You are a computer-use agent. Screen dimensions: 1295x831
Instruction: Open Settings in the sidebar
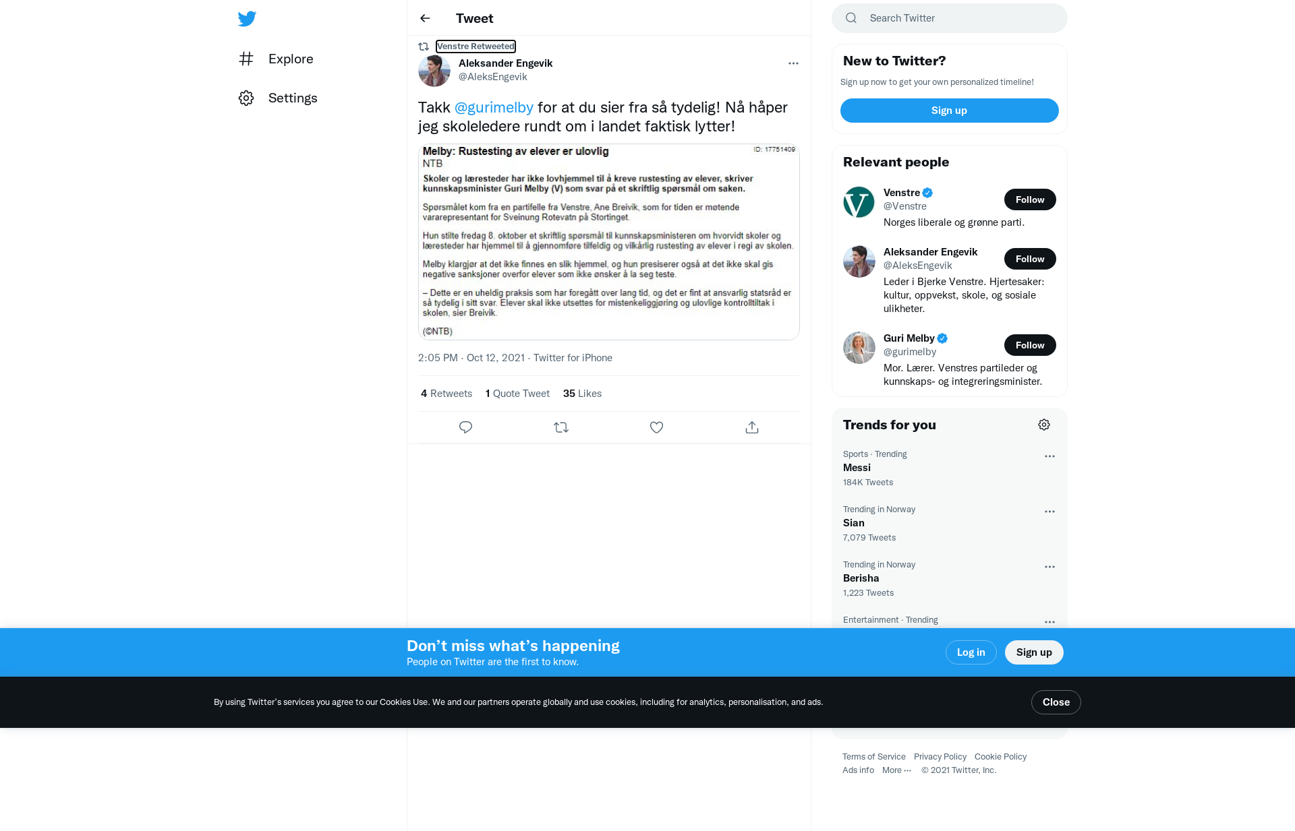tap(278, 98)
